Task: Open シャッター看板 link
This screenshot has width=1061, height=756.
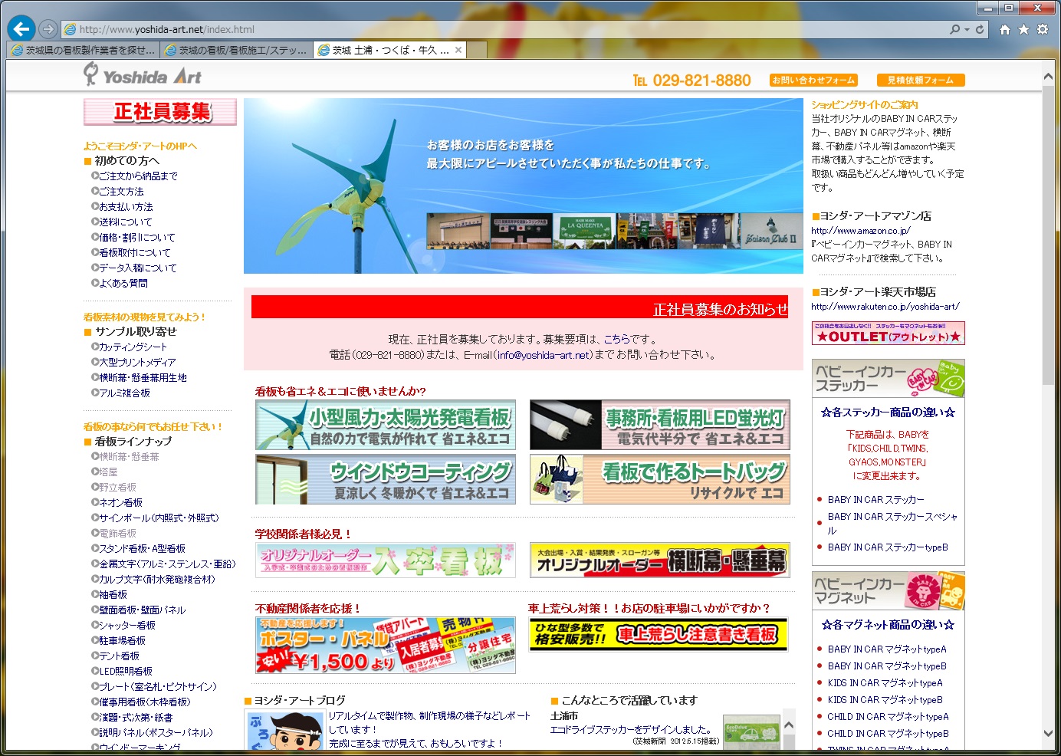Action: coord(127,625)
